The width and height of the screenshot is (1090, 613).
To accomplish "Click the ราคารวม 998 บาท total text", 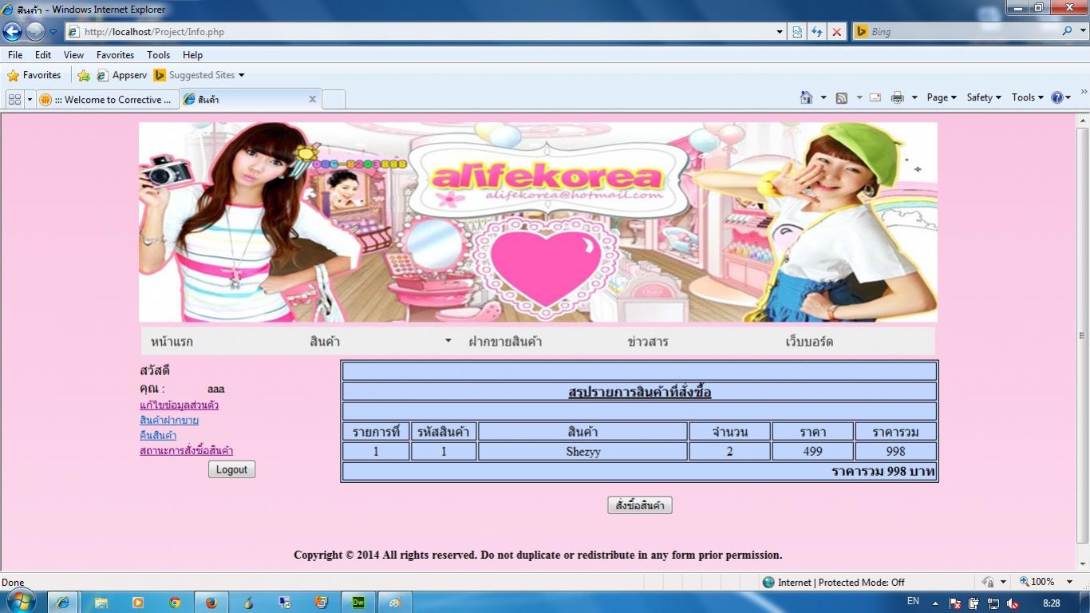I will 883,471.
